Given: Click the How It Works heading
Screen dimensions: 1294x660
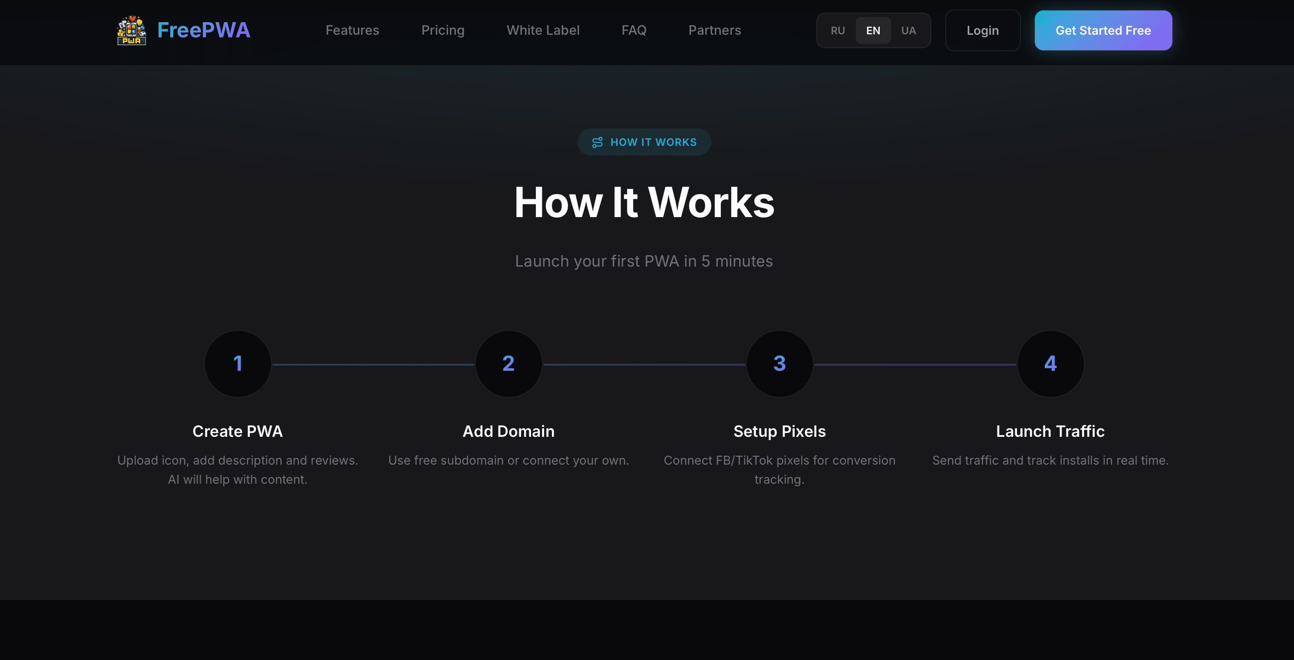Looking at the screenshot, I should pos(644,202).
